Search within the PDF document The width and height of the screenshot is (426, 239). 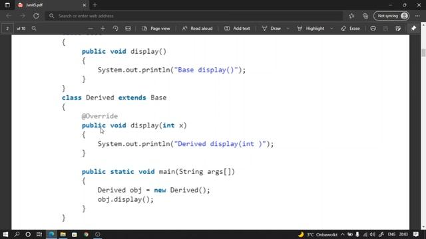pyautogui.click(x=34, y=29)
